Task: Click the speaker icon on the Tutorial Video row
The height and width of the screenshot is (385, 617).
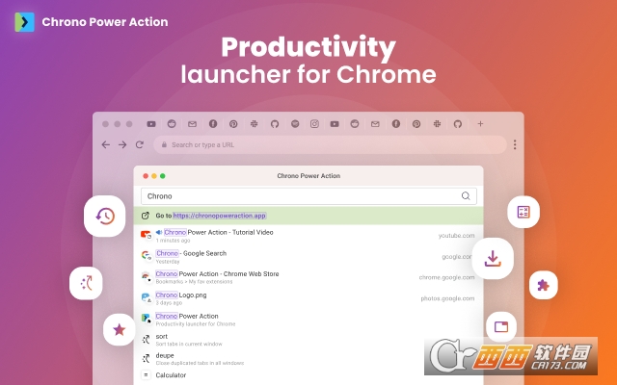Action: (x=159, y=232)
